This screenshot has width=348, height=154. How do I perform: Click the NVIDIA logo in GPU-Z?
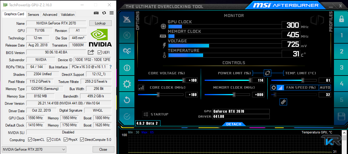tap(100, 38)
